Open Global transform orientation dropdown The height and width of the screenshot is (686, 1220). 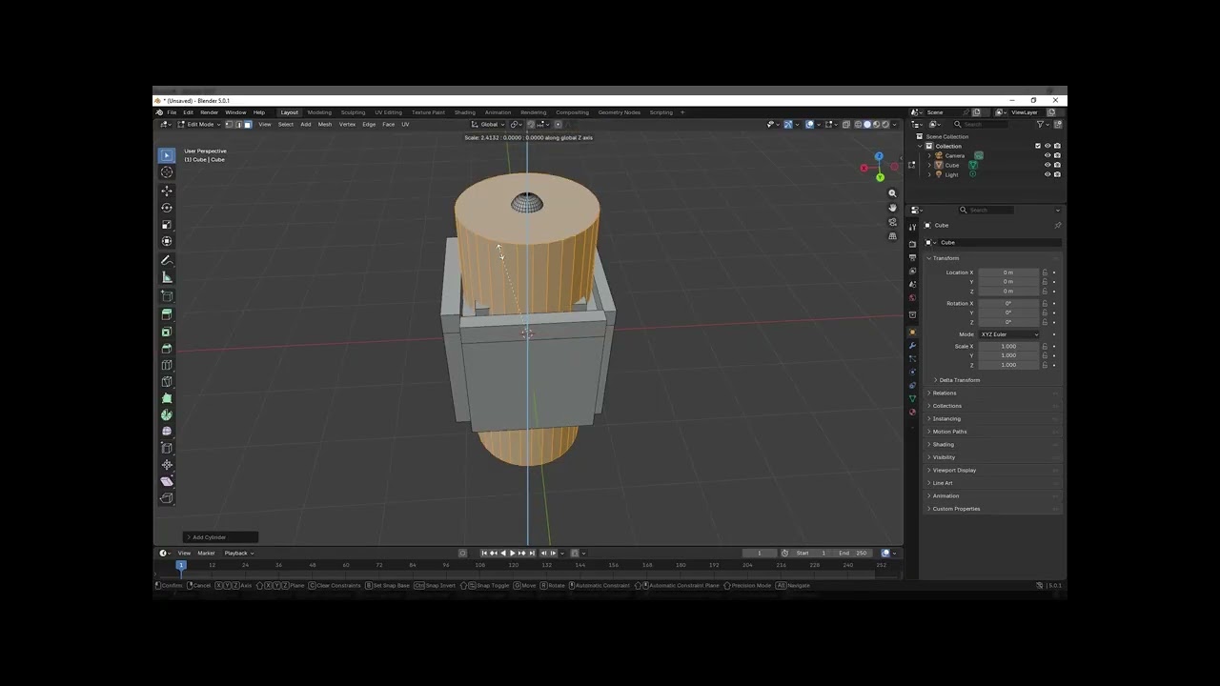point(489,124)
